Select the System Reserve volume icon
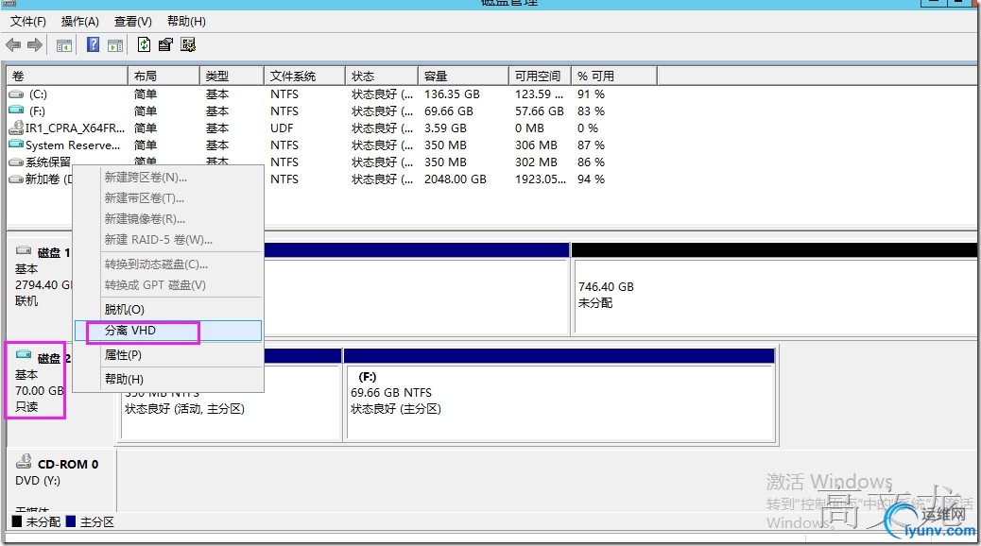 pyautogui.click(x=16, y=145)
